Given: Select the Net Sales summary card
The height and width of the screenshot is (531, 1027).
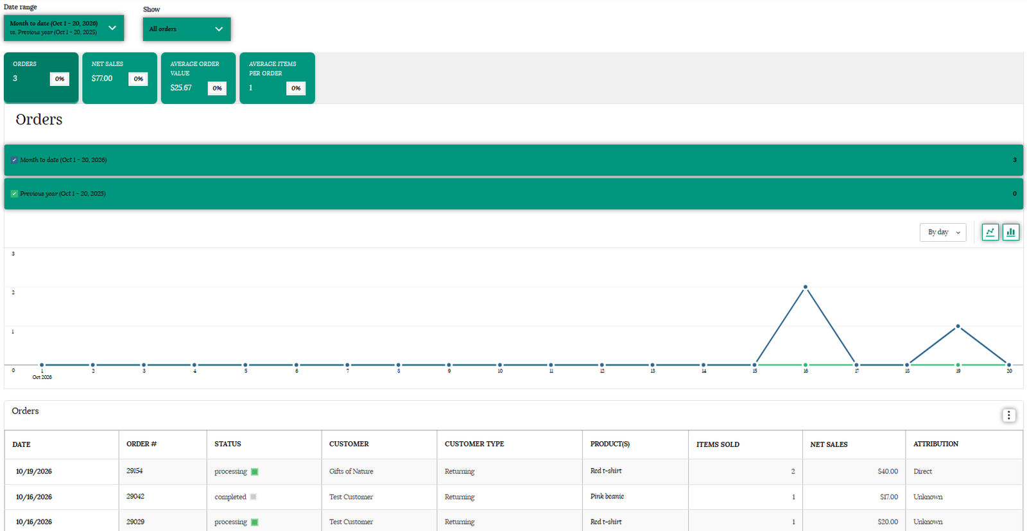Looking at the screenshot, I should 119,78.
